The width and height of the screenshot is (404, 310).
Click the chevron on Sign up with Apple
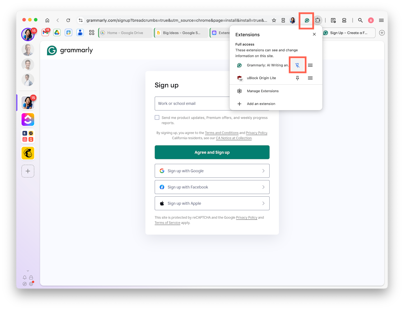point(263,203)
